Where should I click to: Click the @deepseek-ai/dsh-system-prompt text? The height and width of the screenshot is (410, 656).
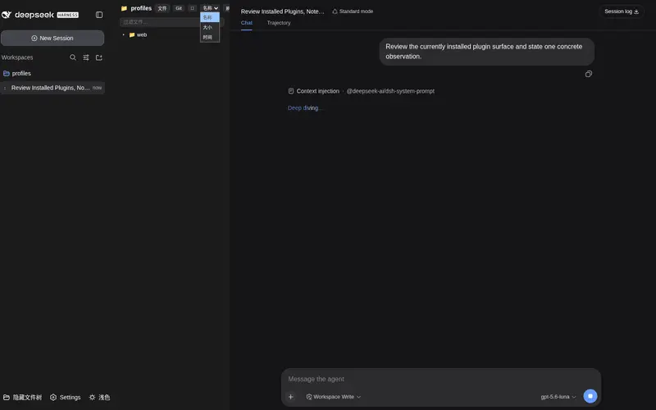point(390,91)
